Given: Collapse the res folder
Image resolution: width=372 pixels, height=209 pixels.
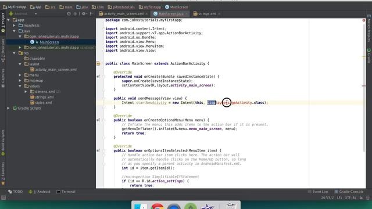Looking at the screenshot, I should [15, 53].
